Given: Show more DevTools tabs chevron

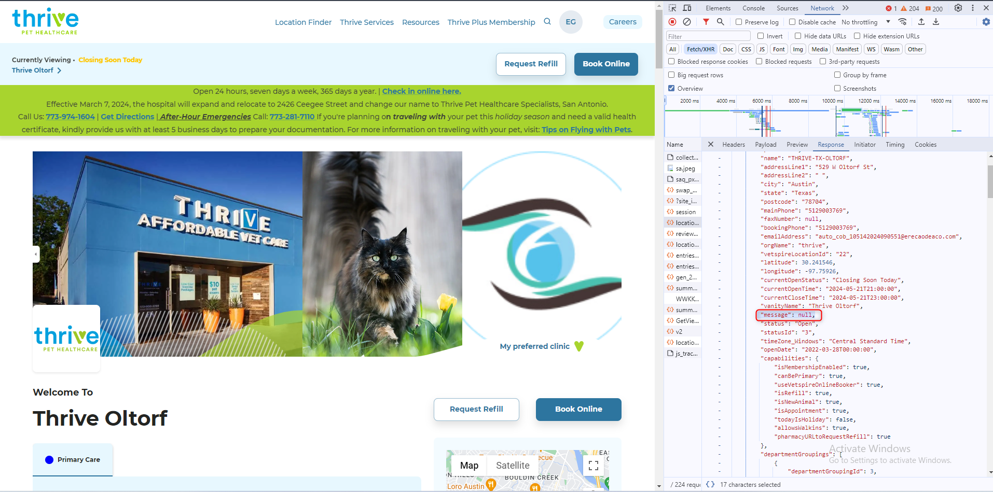Looking at the screenshot, I should 846,8.
